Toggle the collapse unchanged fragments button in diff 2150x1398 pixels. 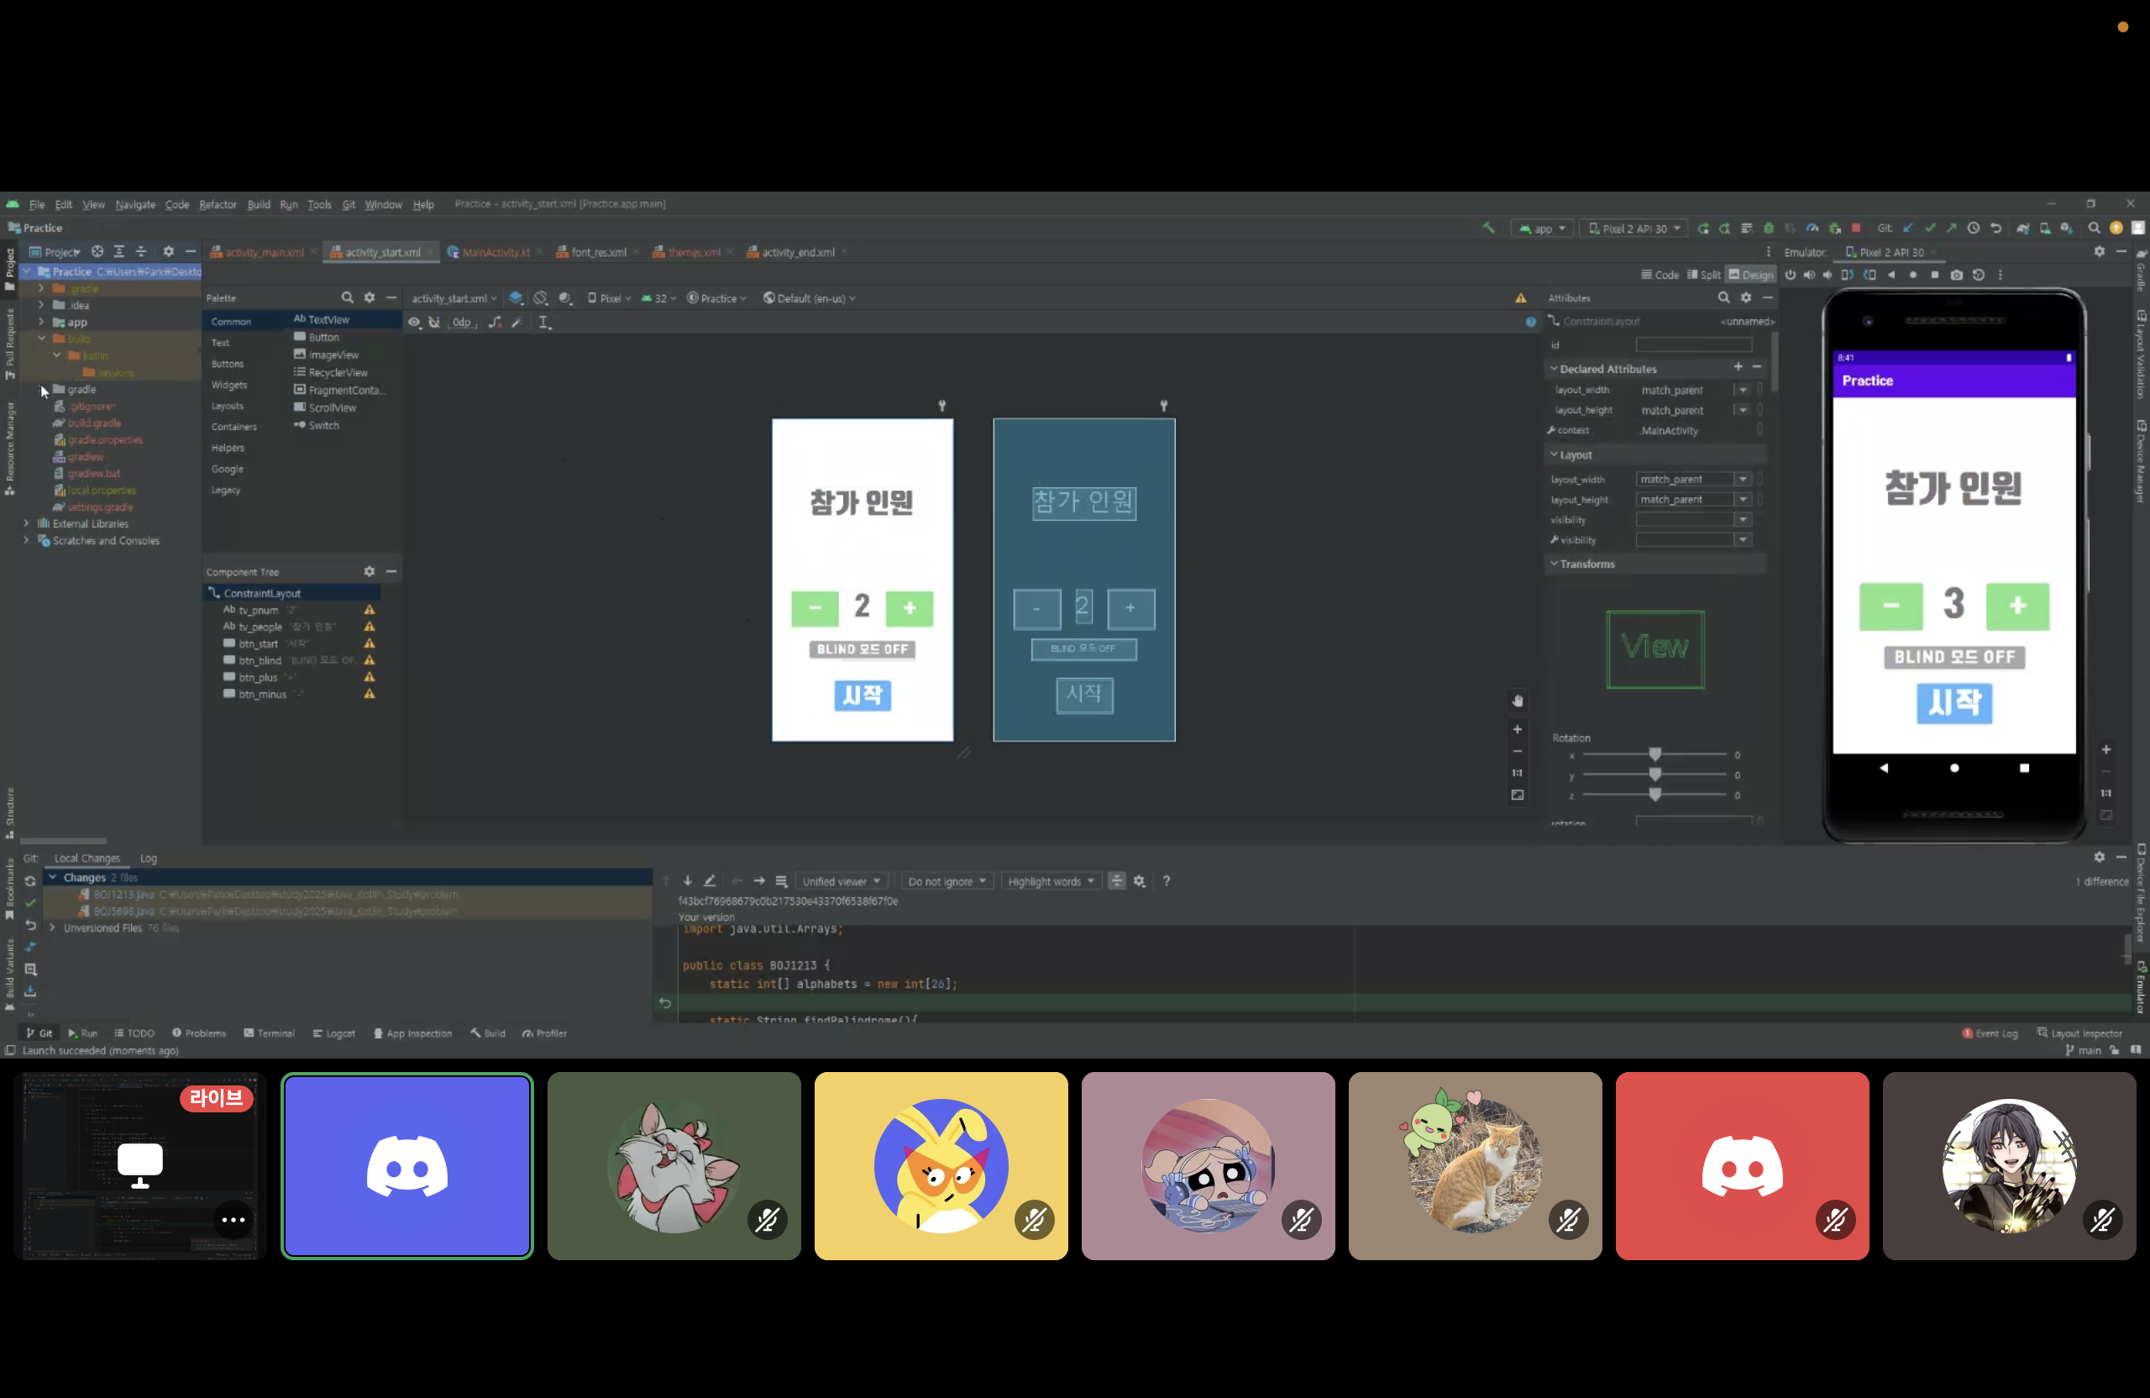click(1116, 881)
